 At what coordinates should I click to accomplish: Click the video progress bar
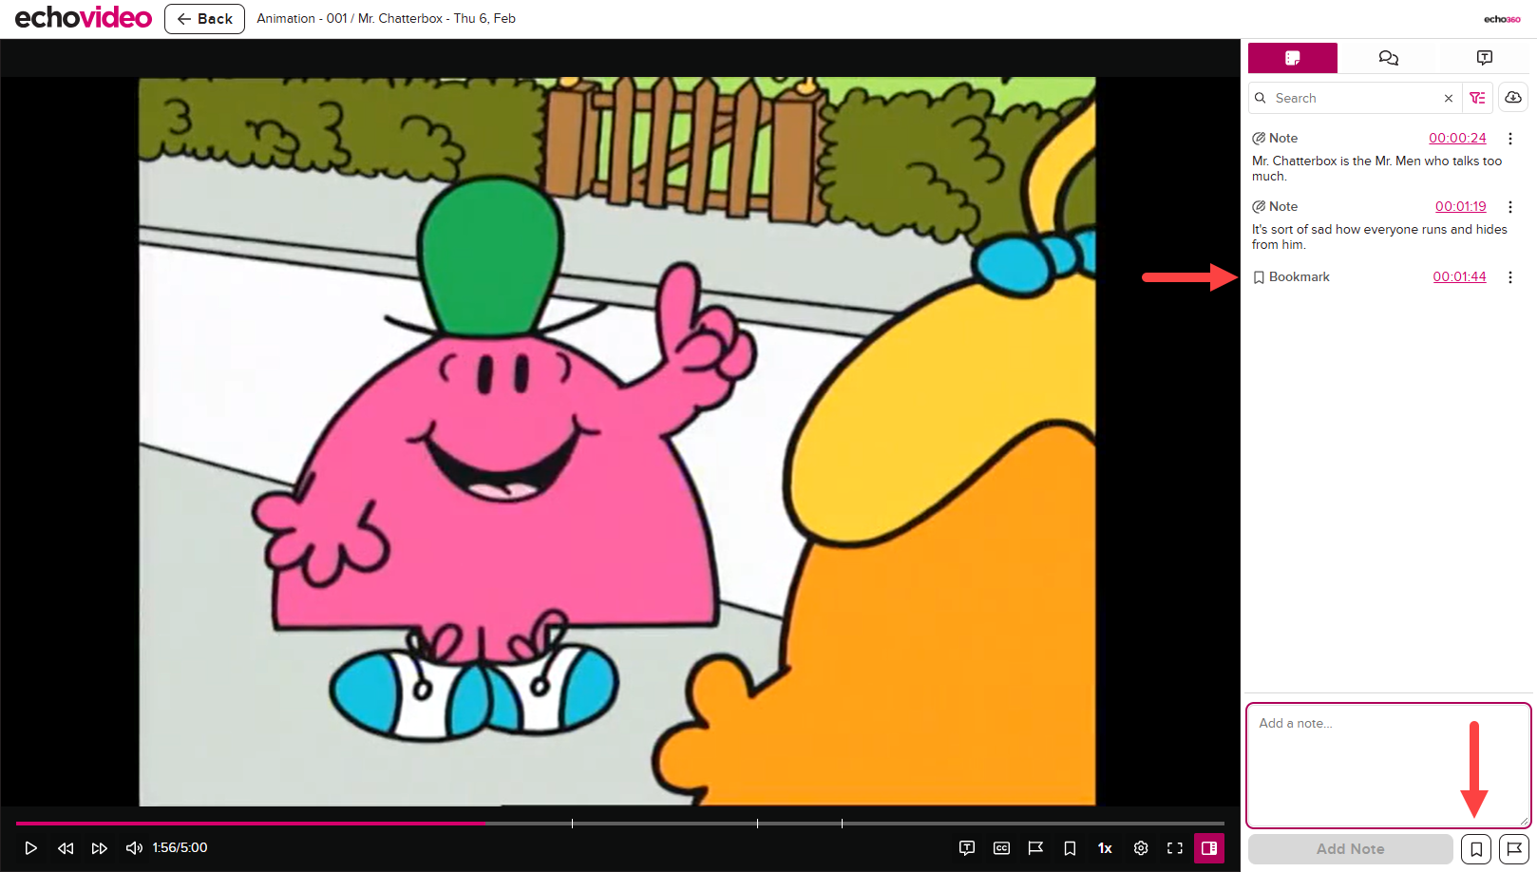(620, 824)
